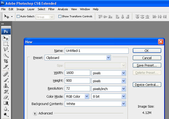Open the Image menu
The width and height of the screenshot is (169, 119).
pyautogui.click(x=20, y=9)
